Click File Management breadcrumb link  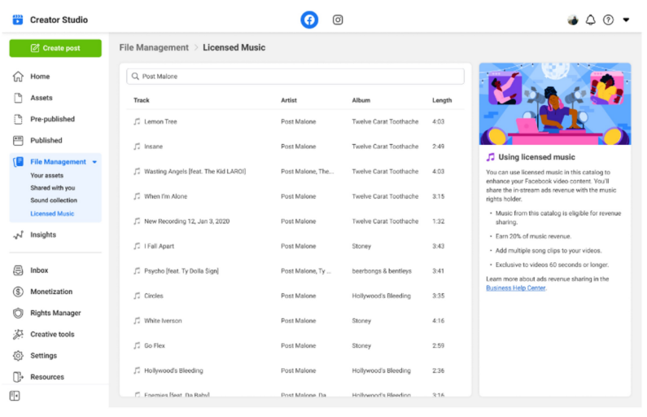tap(154, 47)
